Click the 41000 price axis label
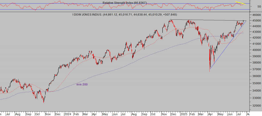The height and width of the screenshot is (116, 262). (x=256, y=44)
